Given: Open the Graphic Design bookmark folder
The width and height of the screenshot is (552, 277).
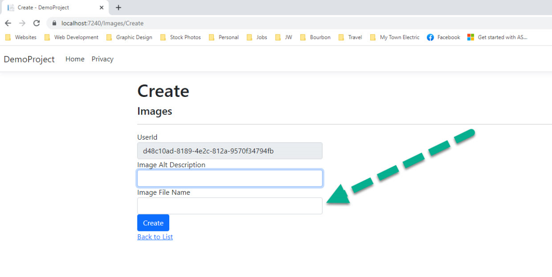Looking at the screenshot, I should (x=129, y=37).
